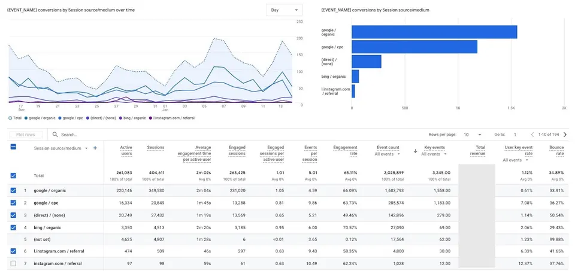The height and width of the screenshot is (271, 575).
Task: Sort by Engagement rate column
Action: pyautogui.click(x=345, y=151)
